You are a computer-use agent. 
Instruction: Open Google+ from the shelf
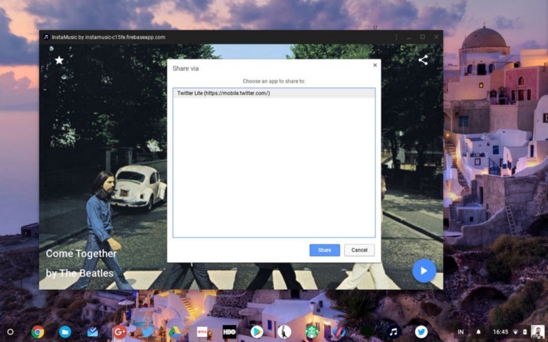point(119,332)
